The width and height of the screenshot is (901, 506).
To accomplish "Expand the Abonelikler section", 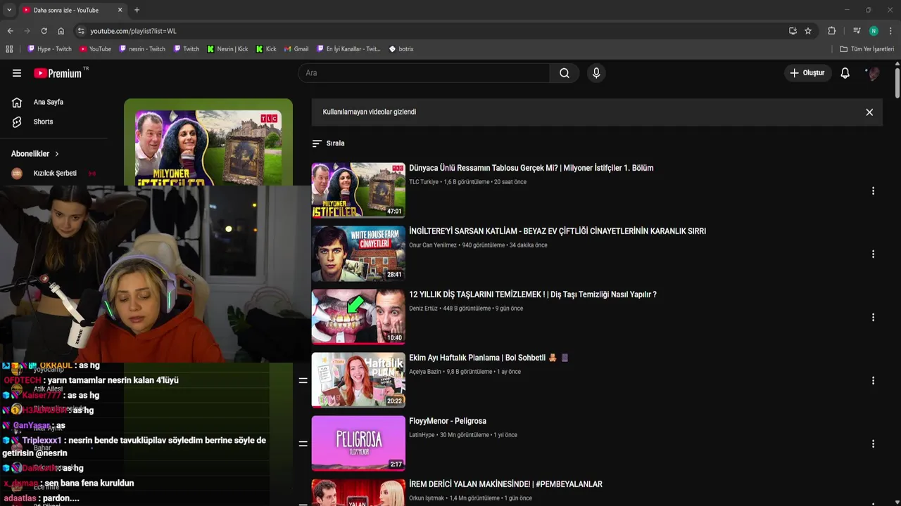I will click(x=35, y=154).
